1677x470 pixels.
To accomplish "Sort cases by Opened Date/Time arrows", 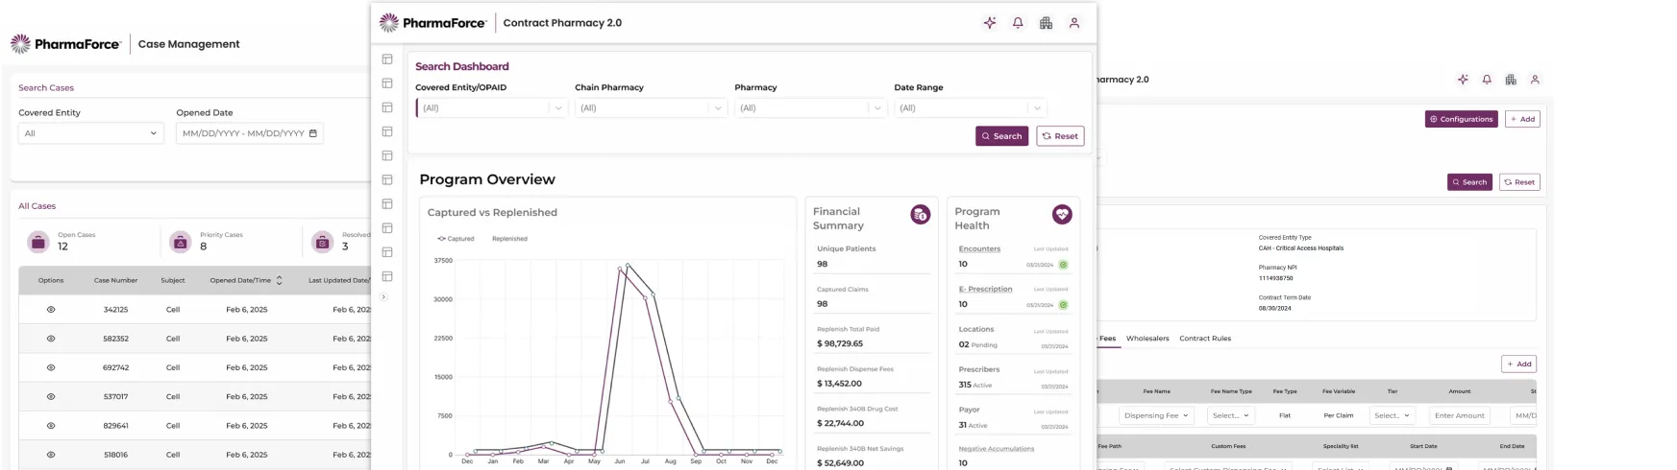I will click(279, 281).
